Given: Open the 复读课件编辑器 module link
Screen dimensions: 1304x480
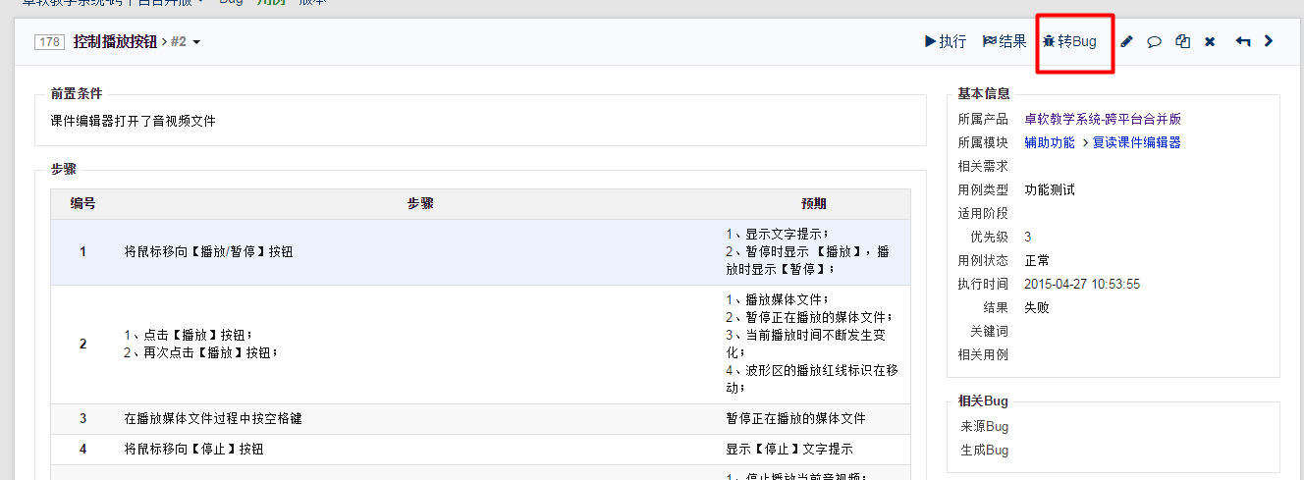Looking at the screenshot, I should pos(1136,142).
